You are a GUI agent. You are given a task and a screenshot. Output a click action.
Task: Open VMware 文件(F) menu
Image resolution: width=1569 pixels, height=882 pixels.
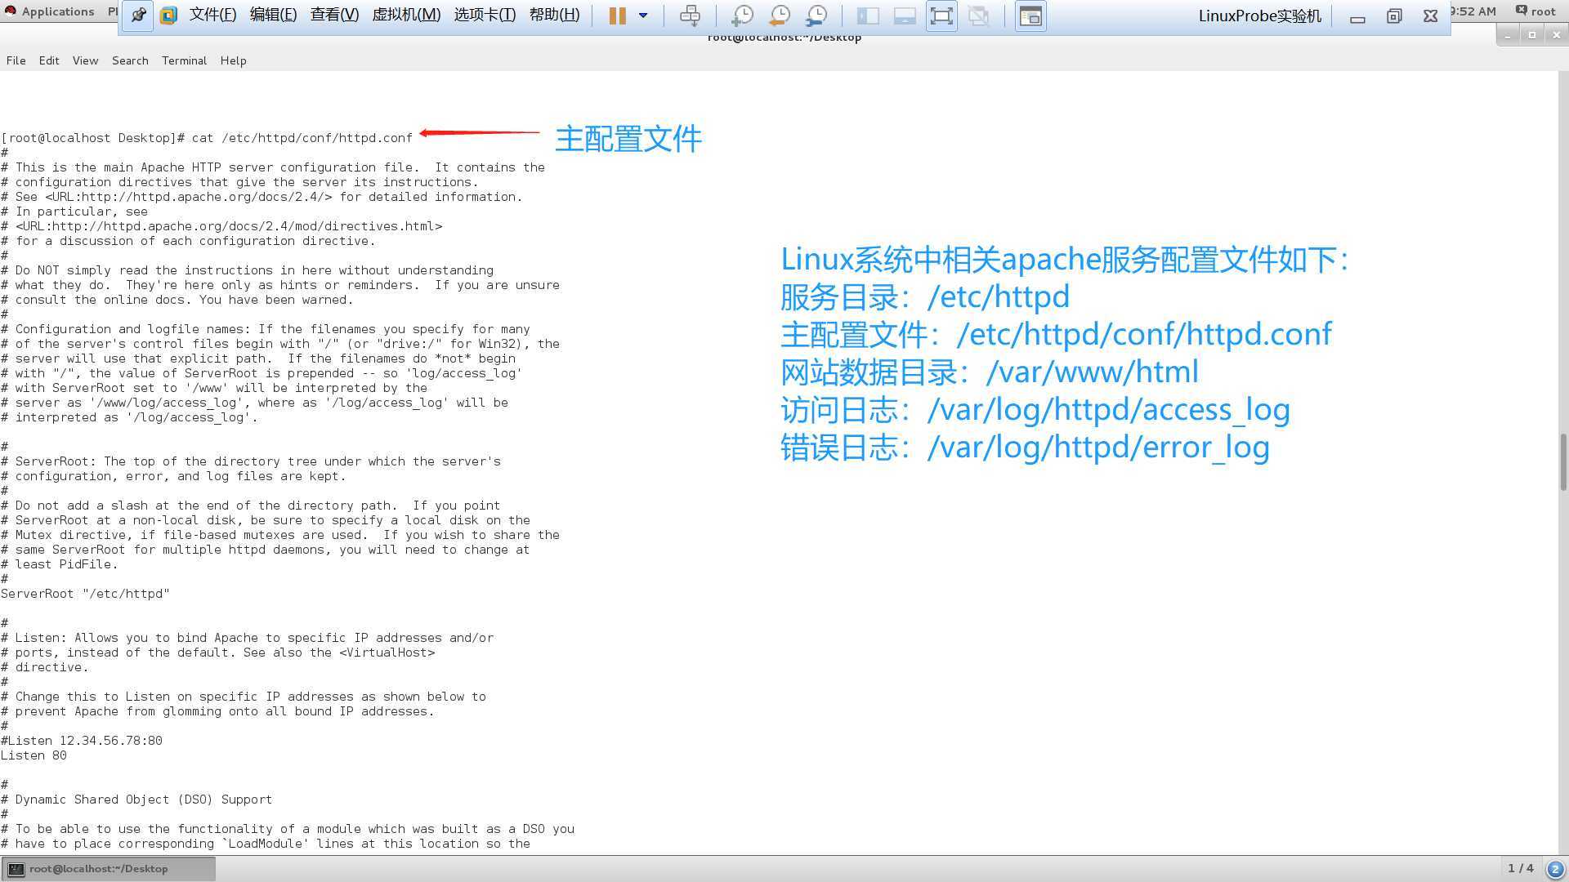pos(212,16)
